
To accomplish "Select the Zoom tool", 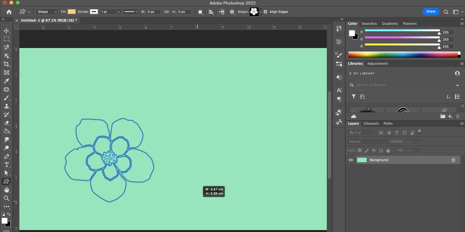I will (6, 198).
